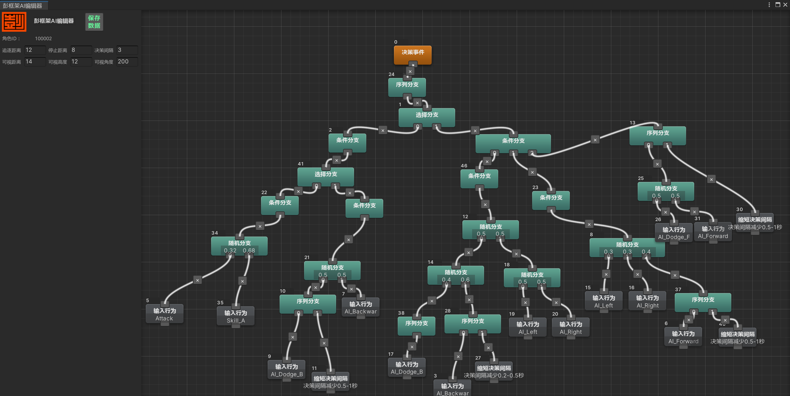Remove the link from node 18 to AI_Right node 20

(556, 303)
